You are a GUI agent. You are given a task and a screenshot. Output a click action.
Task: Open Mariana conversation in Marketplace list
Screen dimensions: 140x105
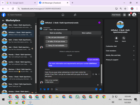[17, 70]
